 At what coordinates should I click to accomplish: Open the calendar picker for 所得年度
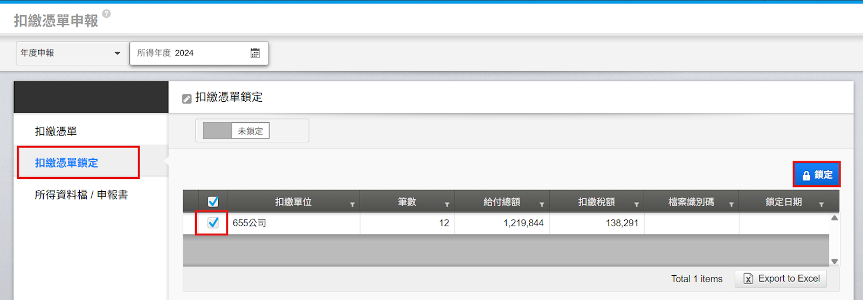tap(255, 53)
